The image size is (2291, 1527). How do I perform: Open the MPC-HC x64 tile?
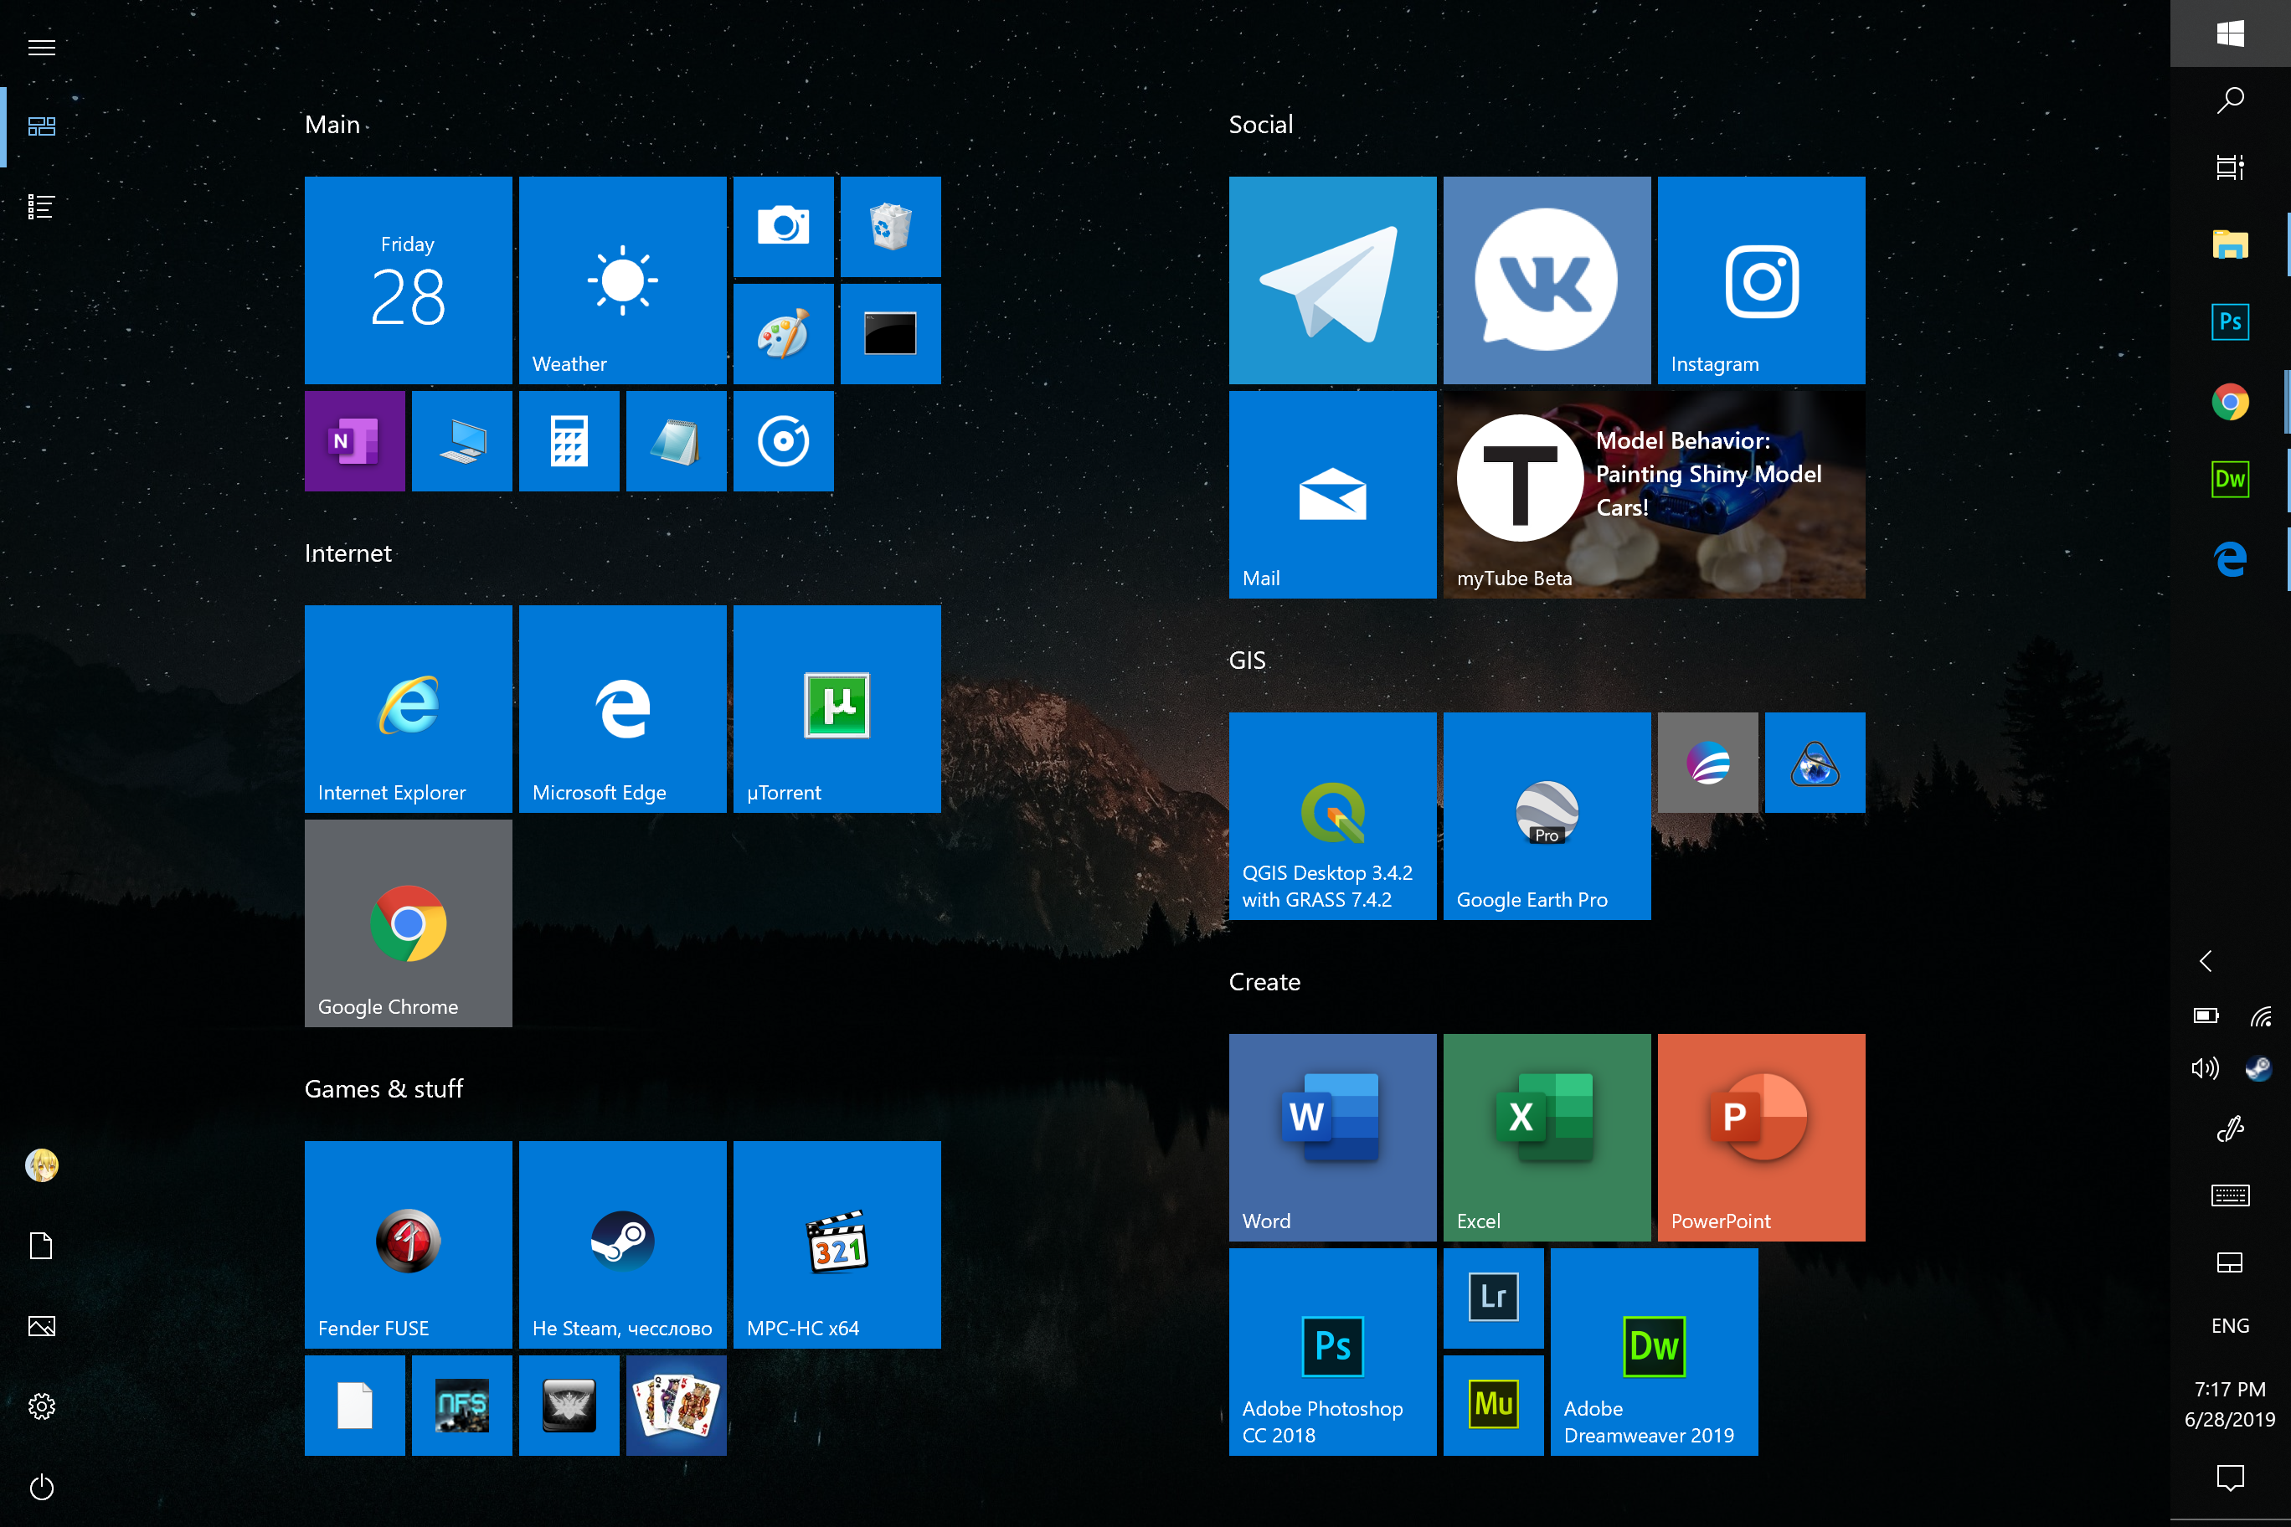pos(837,1245)
